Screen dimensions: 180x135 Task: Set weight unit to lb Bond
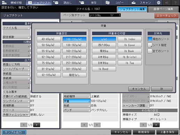click(x=104, y=69)
